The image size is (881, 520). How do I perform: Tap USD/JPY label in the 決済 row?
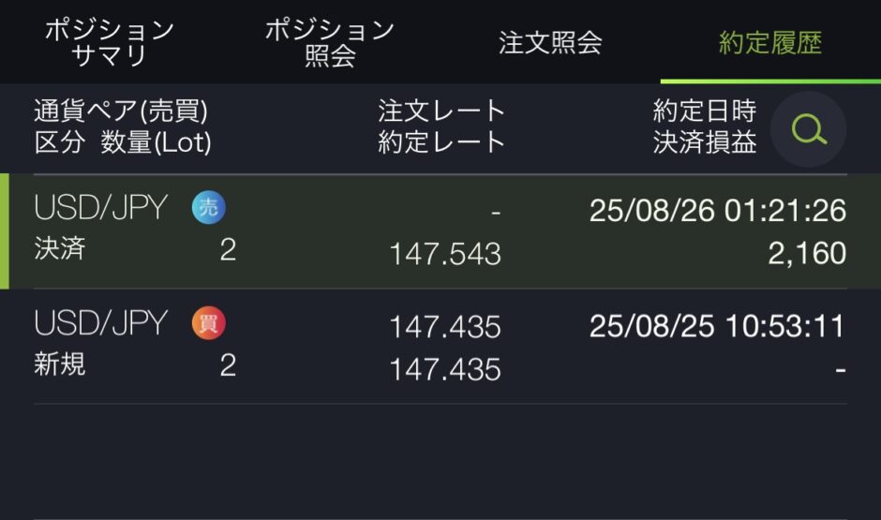(x=101, y=207)
